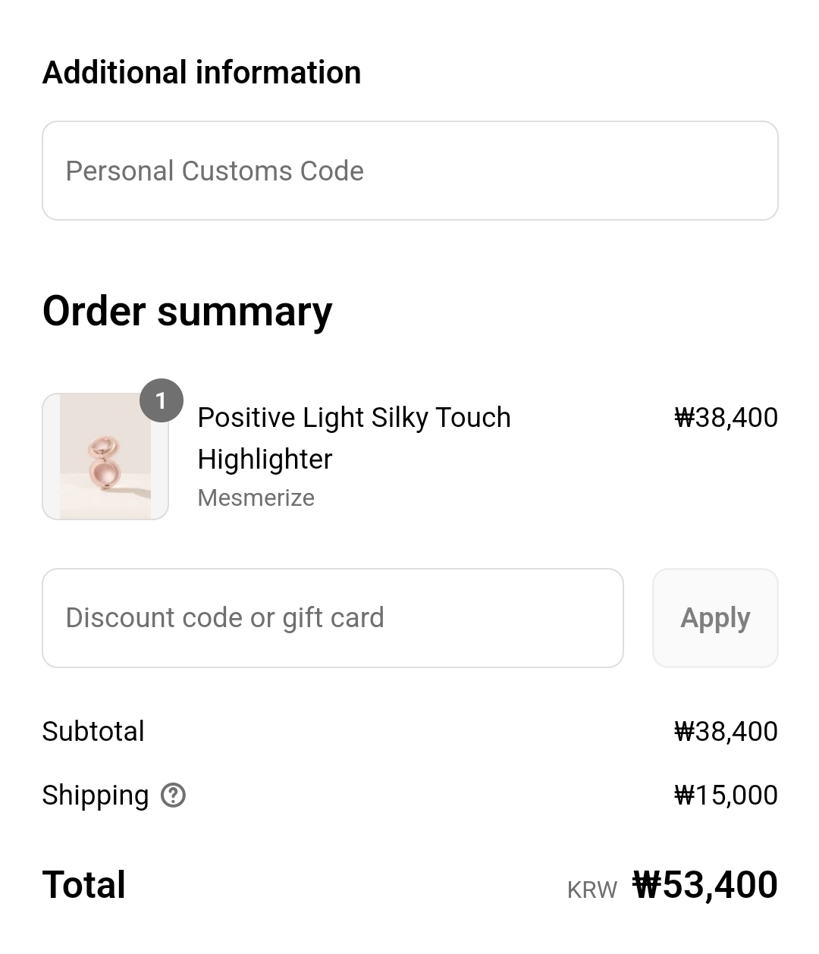
Task: Click the Subtotal label
Action: pos(93,732)
